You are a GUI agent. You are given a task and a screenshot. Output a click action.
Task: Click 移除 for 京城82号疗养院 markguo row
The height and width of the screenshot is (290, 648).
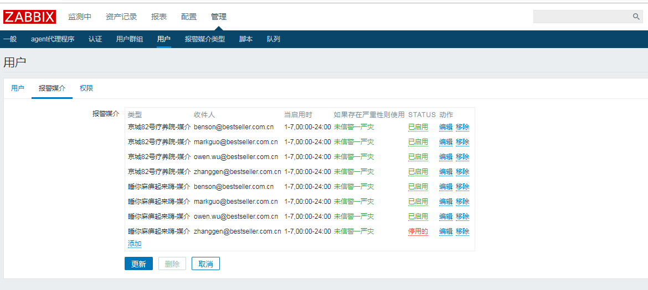[462, 142]
